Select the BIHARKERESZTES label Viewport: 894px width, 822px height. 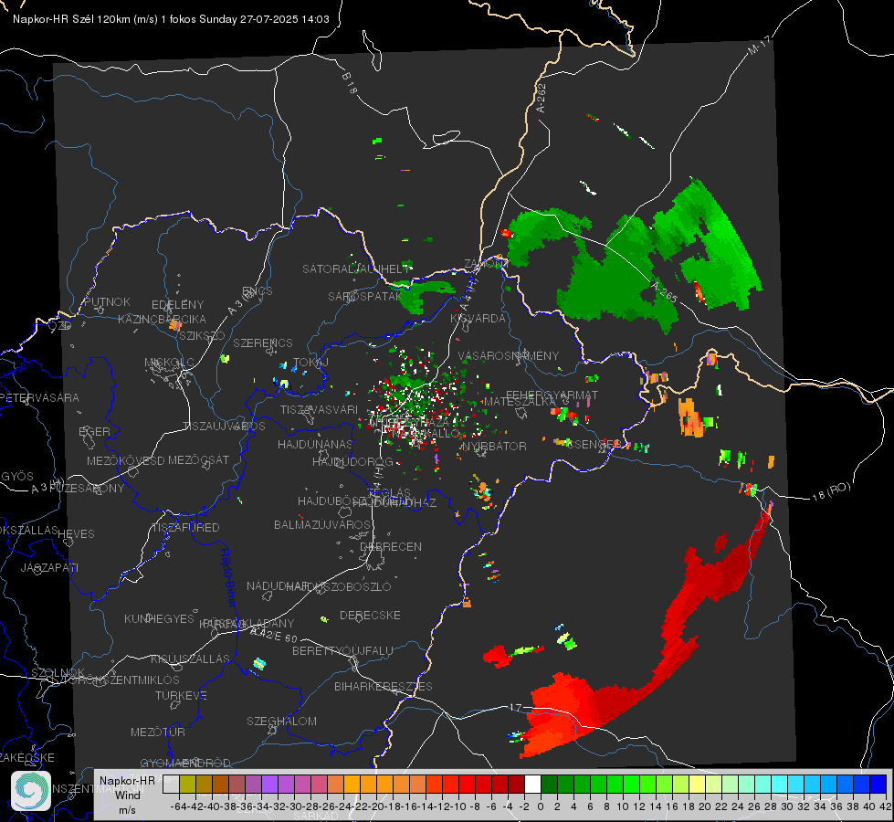384,686
